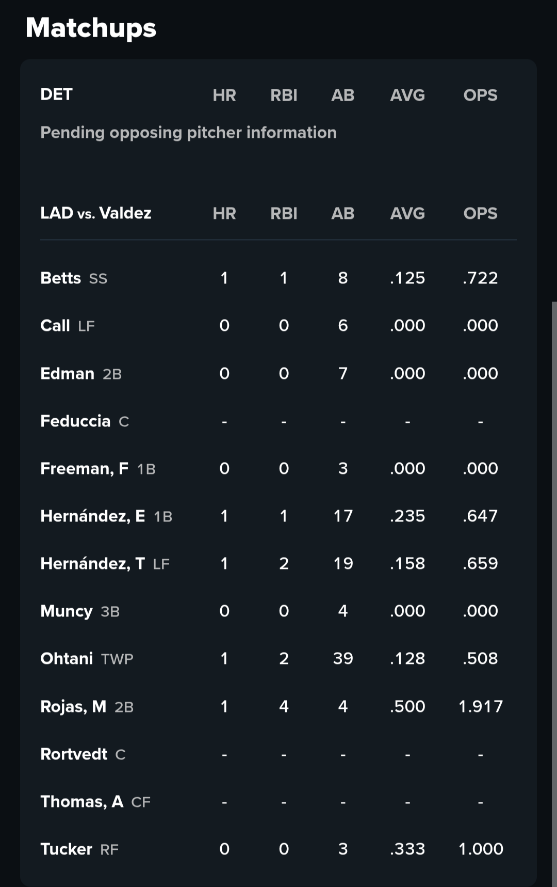Image resolution: width=557 pixels, height=887 pixels.
Task: Click HR column header in DET table
Action: [x=224, y=95]
